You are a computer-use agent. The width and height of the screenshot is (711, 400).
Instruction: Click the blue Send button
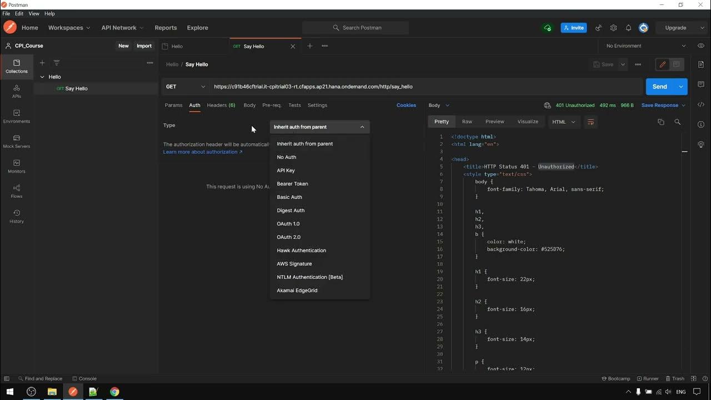[x=659, y=87]
